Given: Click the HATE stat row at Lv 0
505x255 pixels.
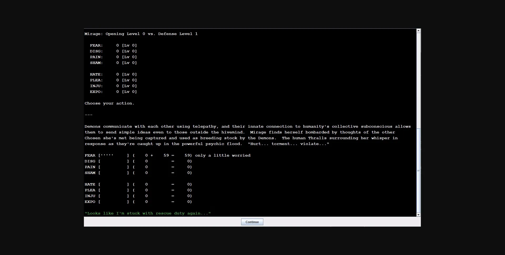Looking at the screenshot, I should tap(113, 74).
